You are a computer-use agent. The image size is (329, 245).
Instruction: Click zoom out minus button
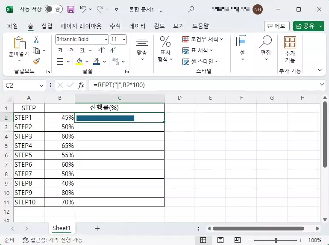[250, 240]
